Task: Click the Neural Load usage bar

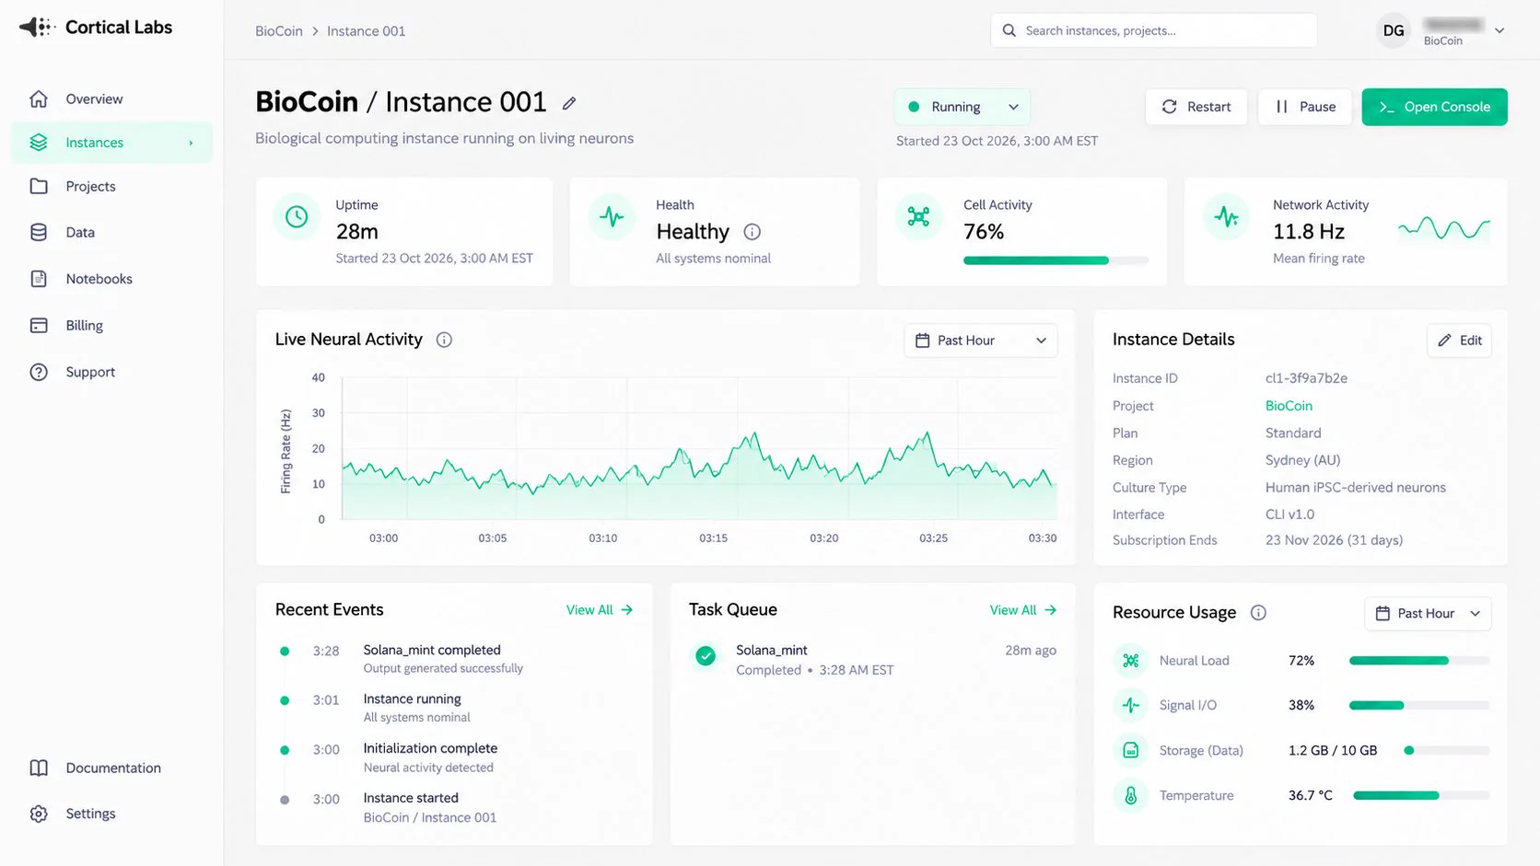Action: click(x=1419, y=661)
